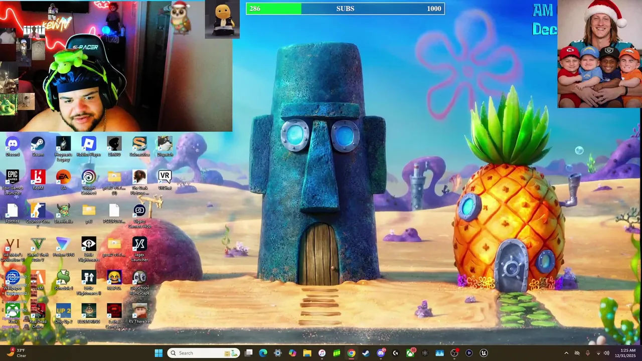
Task: Select the Red Dead Online icon
Action: pyautogui.click(x=38, y=316)
